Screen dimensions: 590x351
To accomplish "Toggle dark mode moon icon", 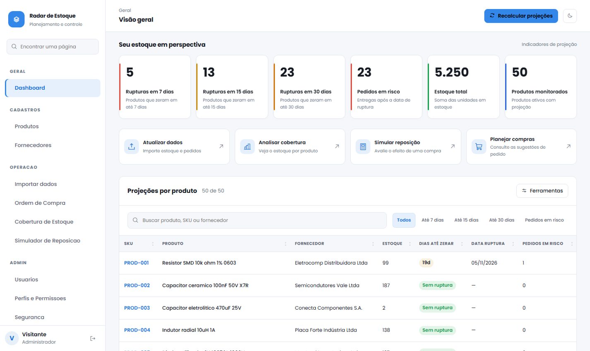I will click(x=570, y=16).
